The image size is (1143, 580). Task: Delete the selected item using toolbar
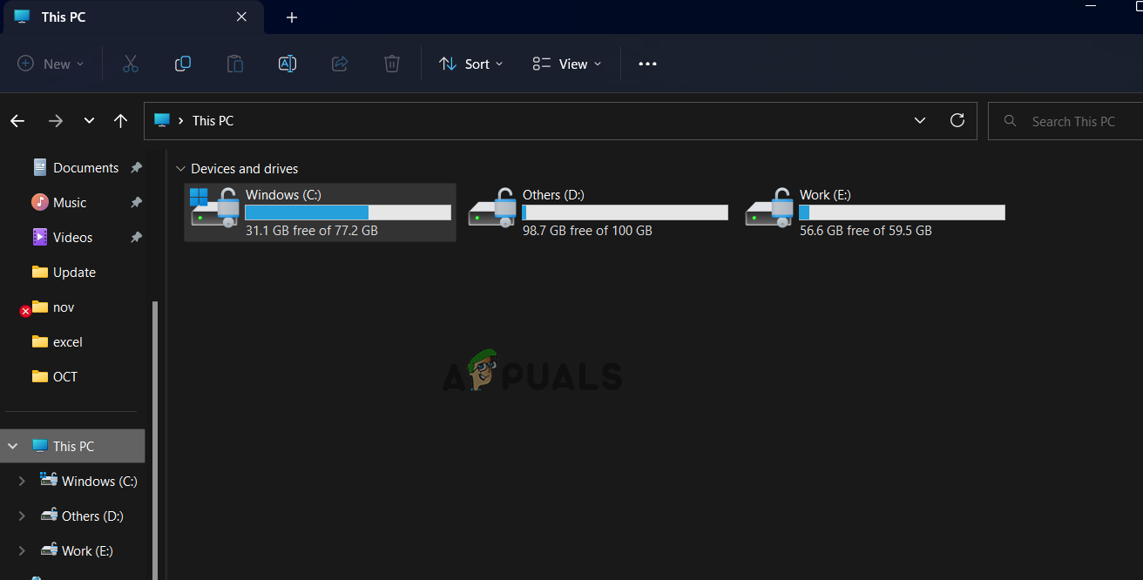pyautogui.click(x=391, y=64)
